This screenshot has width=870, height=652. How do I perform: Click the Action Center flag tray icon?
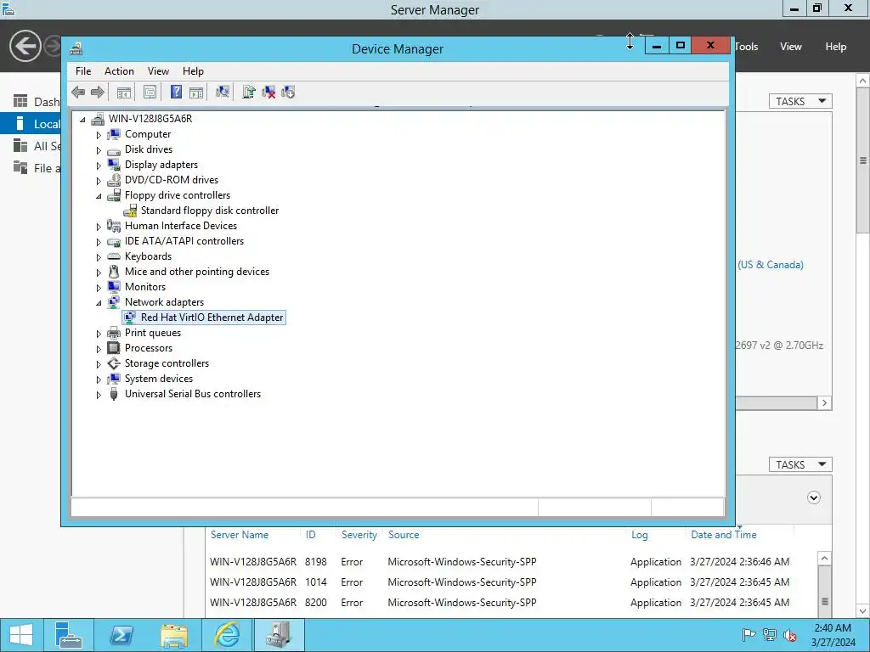tap(749, 635)
